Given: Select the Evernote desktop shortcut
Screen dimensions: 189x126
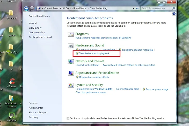Looking at the screenshot, I should click(x=12, y=116).
